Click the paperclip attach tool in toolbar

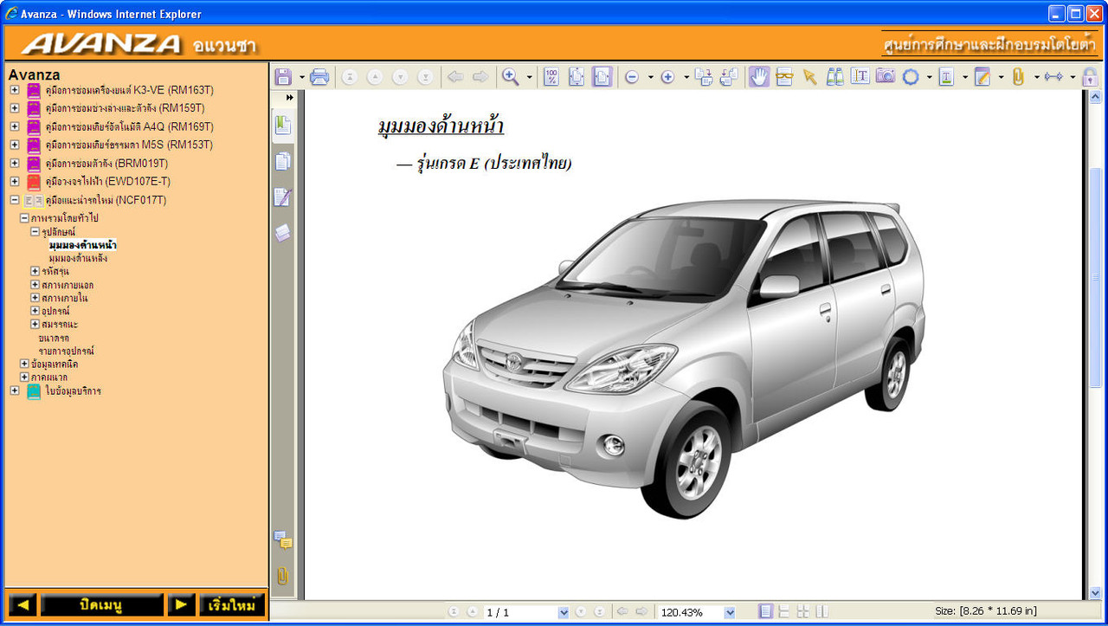point(1018,77)
